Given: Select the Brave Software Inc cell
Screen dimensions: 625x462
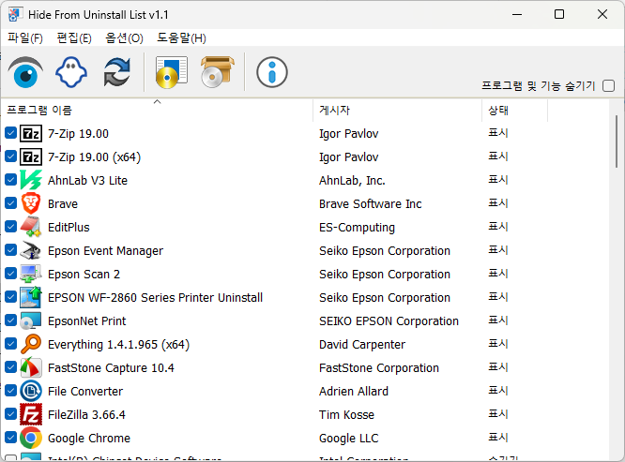Looking at the screenshot, I should coord(370,203).
